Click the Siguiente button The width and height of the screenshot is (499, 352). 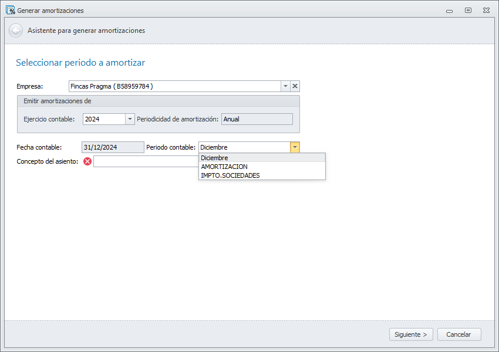point(411,334)
